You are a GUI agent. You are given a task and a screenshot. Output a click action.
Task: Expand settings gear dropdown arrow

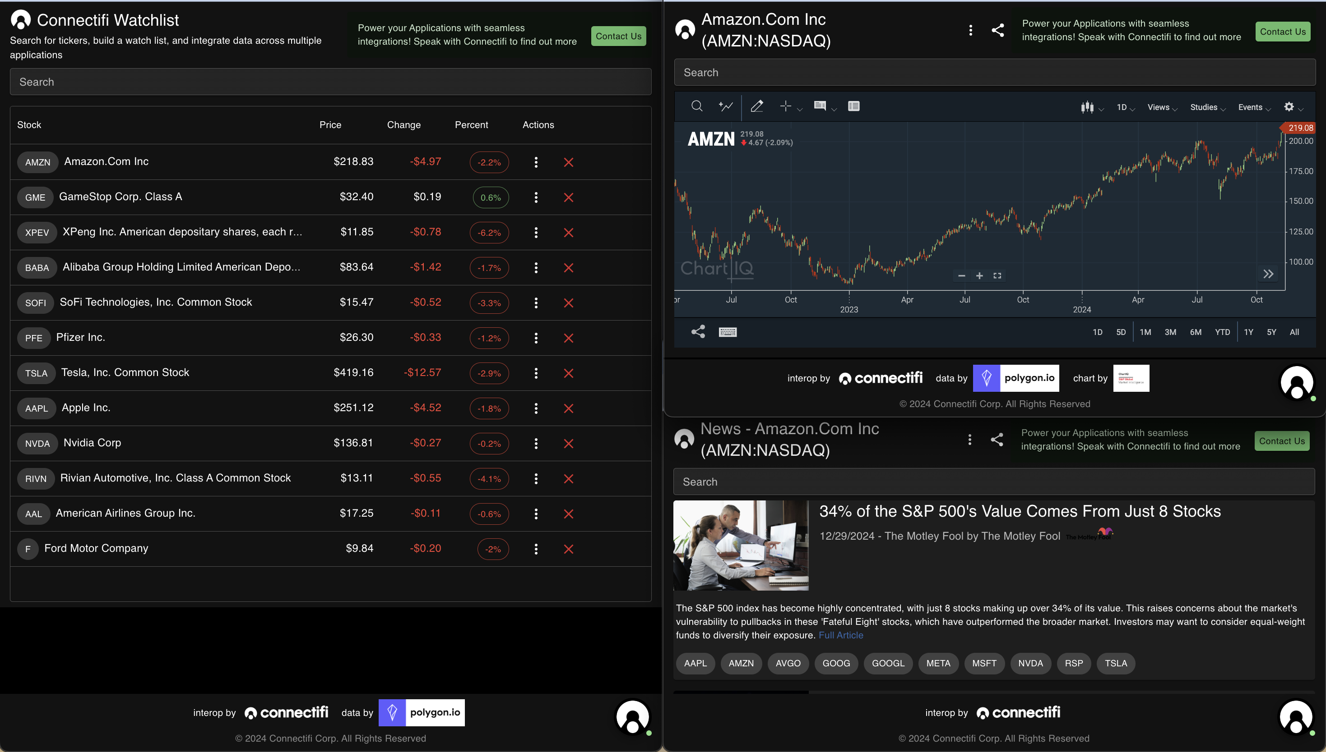coord(1301,109)
